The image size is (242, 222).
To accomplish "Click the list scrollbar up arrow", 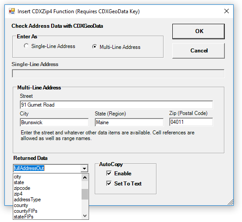I will coord(85,178).
